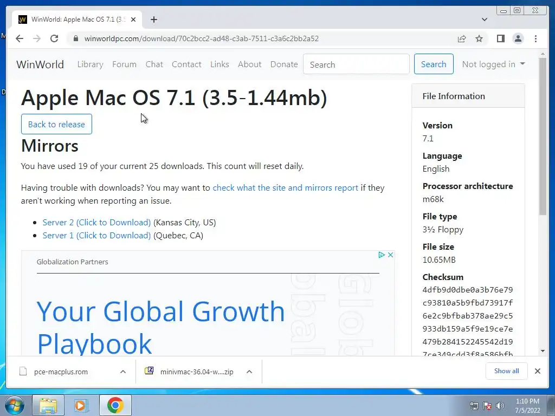
Task: Open the Chrome side panel icon
Action: coord(500,38)
